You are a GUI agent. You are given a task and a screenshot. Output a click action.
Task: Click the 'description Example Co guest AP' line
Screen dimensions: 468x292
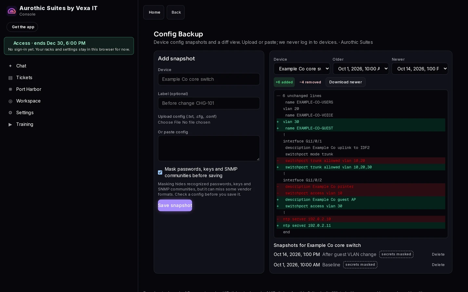tap(361, 200)
